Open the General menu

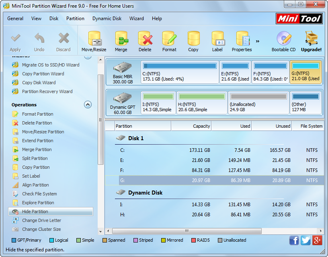(15, 19)
